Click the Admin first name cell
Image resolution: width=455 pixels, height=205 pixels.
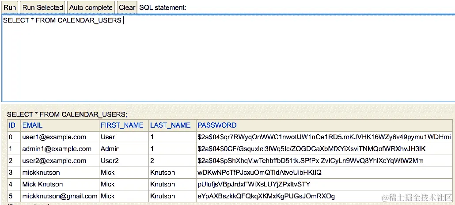[110, 149]
